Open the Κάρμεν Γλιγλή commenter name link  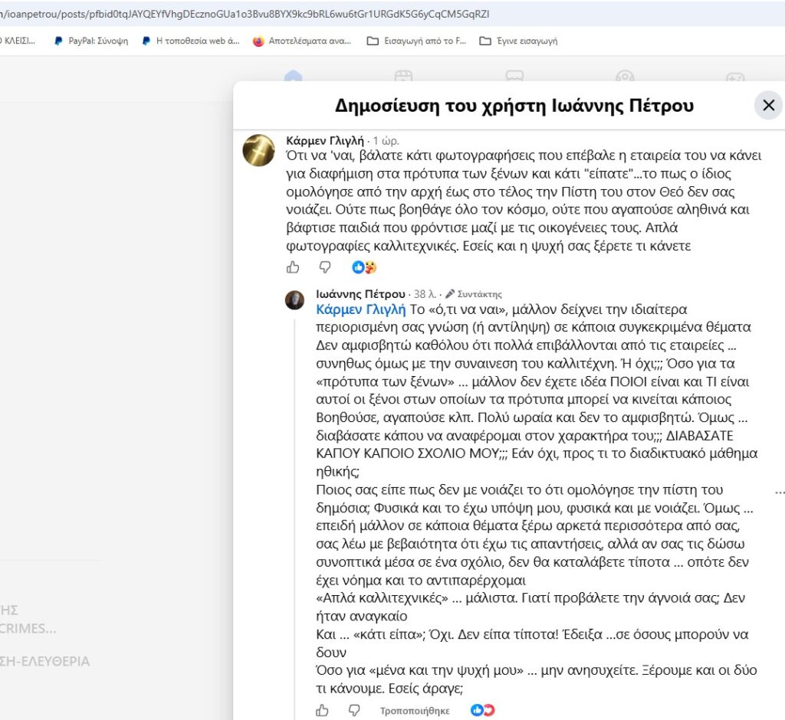coord(325,141)
